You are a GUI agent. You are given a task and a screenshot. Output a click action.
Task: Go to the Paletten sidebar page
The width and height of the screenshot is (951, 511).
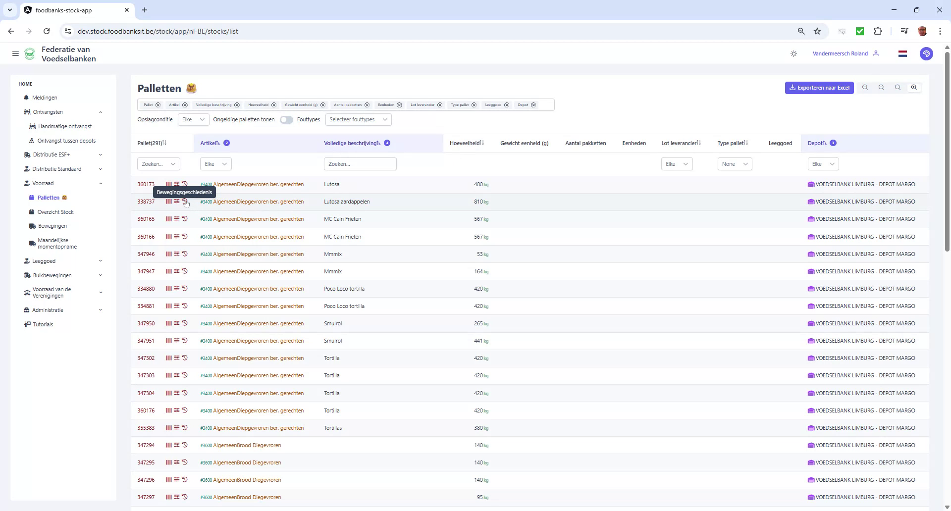click(x=49, y=197)
